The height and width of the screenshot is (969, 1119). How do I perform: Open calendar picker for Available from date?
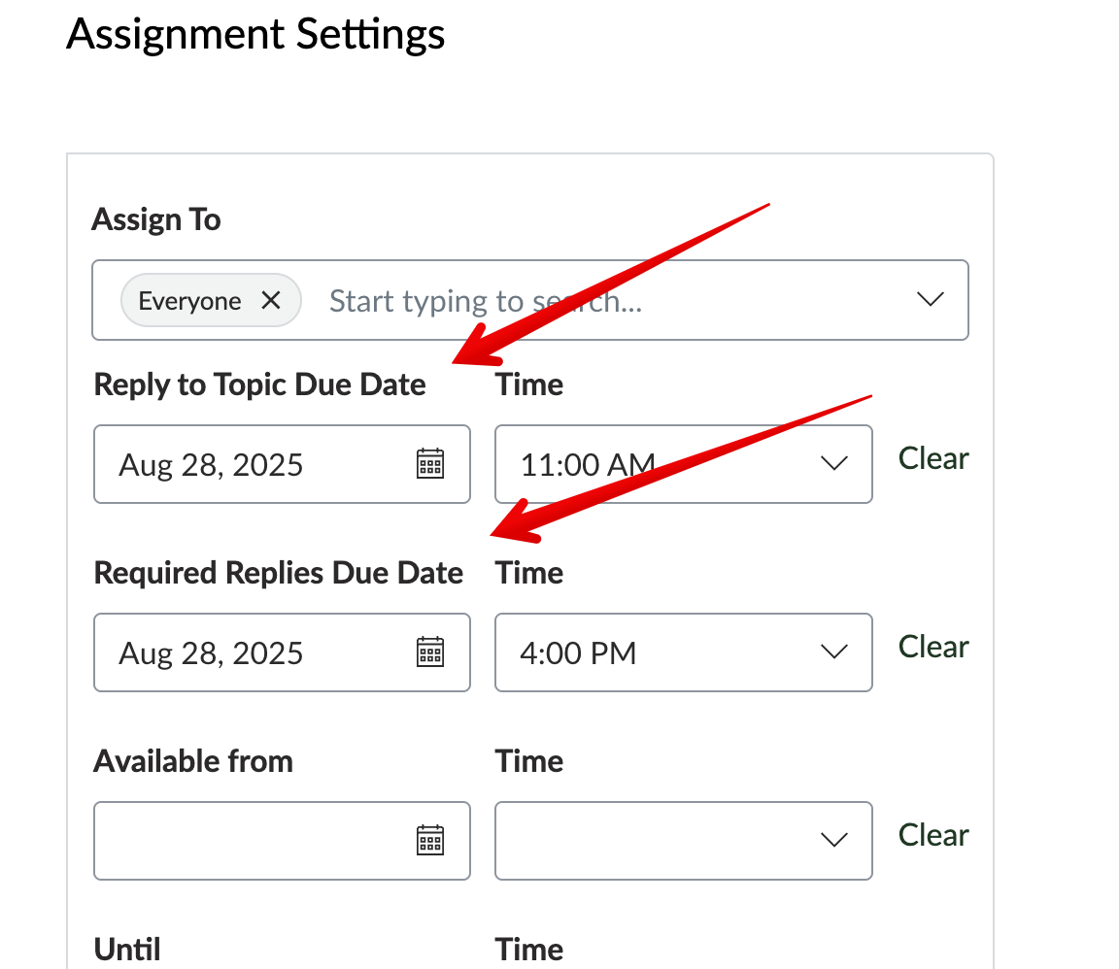[x=430, y=841]
